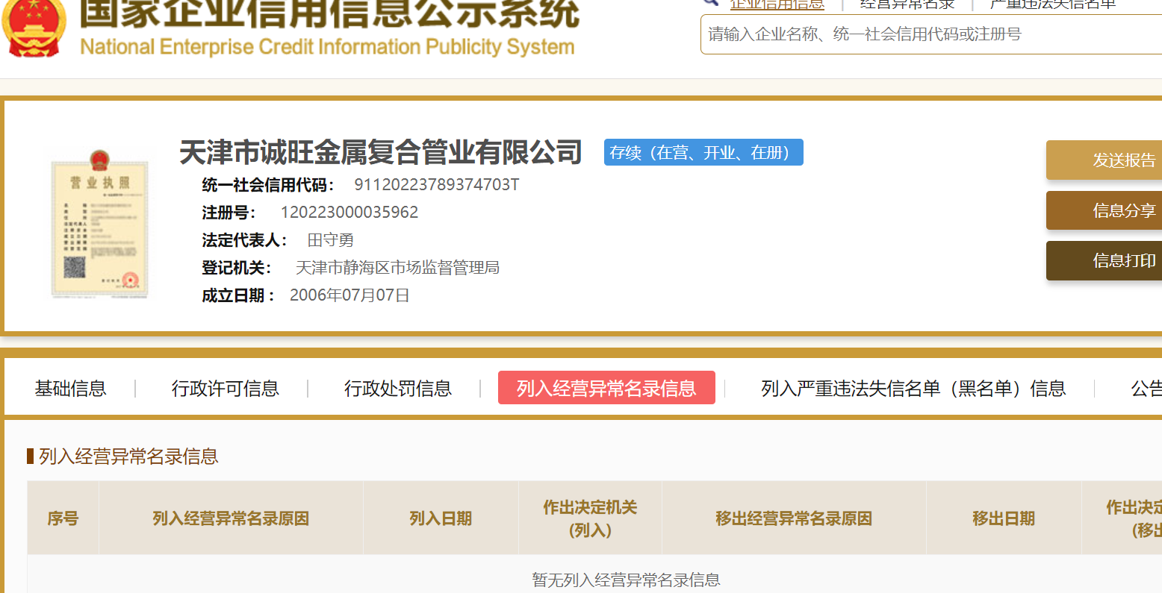Open the business license thumbnail image
1162x593 pixels.
pyautogui.click(x=99, y=223)
